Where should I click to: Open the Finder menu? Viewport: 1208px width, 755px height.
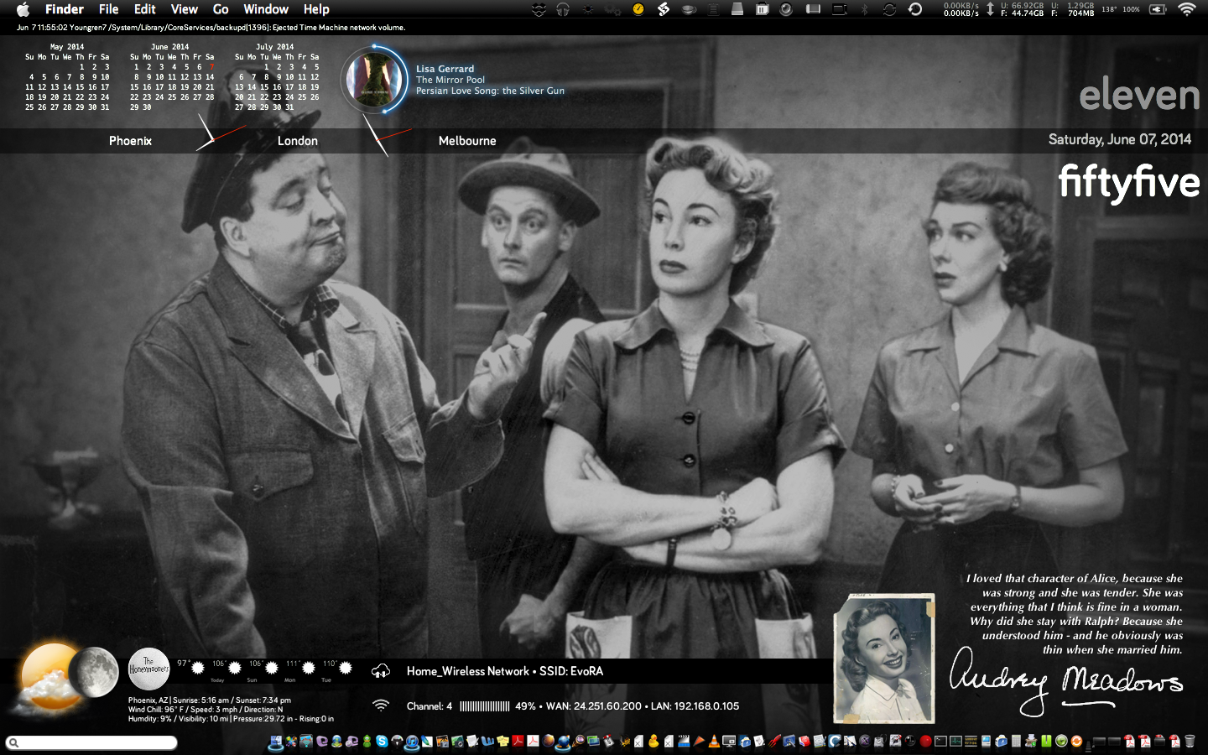tap(65, 9)
